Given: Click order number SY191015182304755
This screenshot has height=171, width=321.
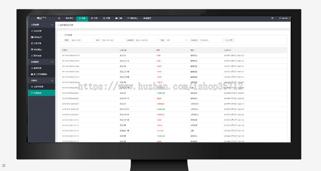Looking at the screenshot, I should pyautogui.click(x=70, y=109).
